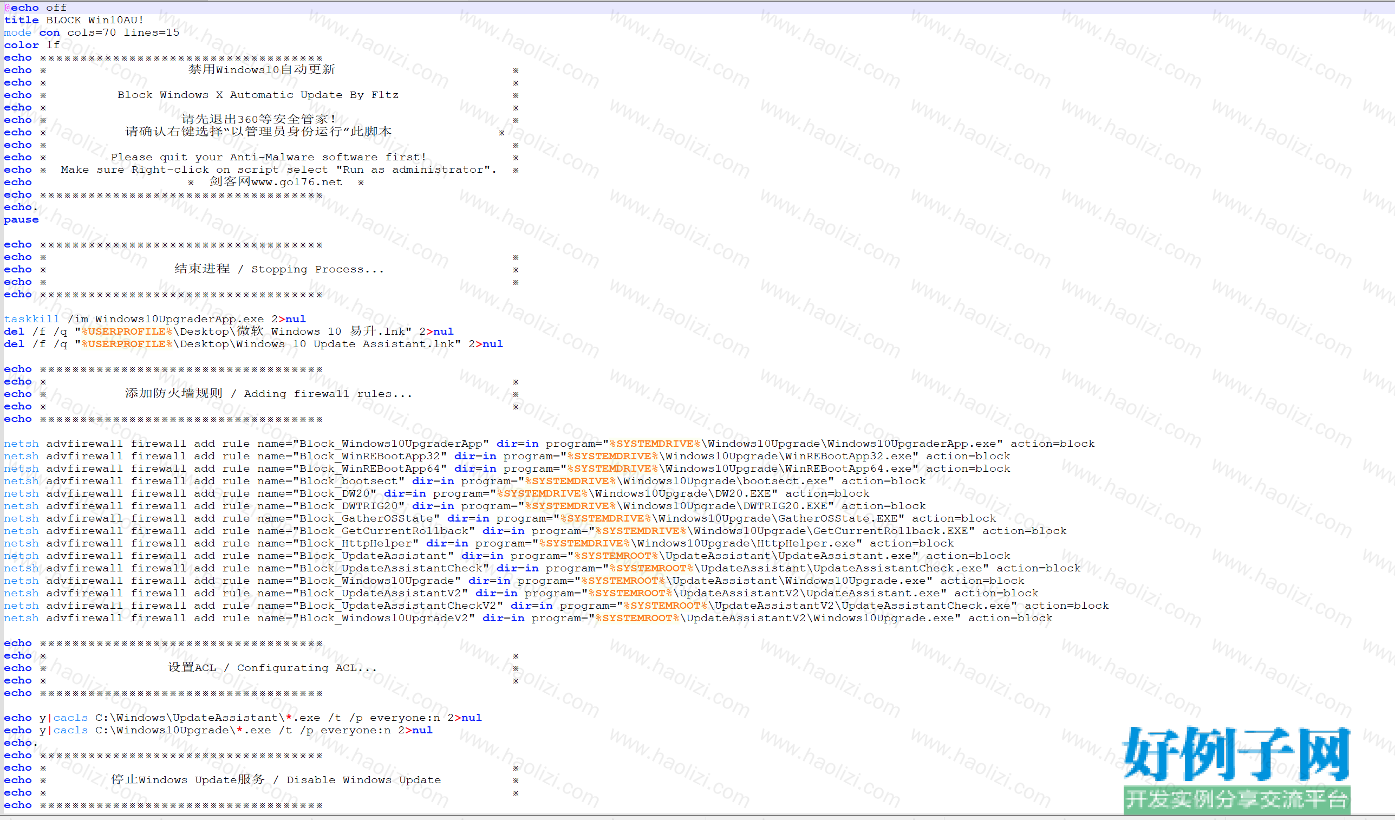Viewport: 1395px width, 820px height.
Task: Click netsh rule 'Block_UpdateAssistantV2' line
Action: pos(522,593)
